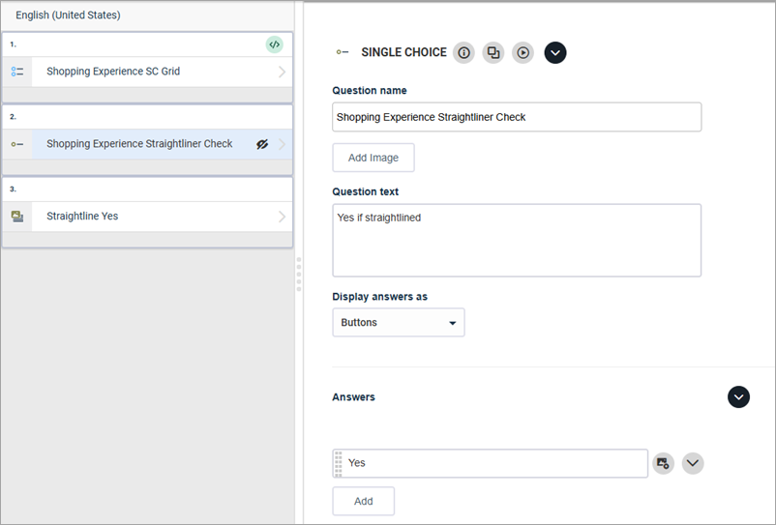The height and width of the screenshot is (525, 776).
Task: Collapse the Answers section with dark chevron
Action: pyautogui.click(x=738, y=397)
